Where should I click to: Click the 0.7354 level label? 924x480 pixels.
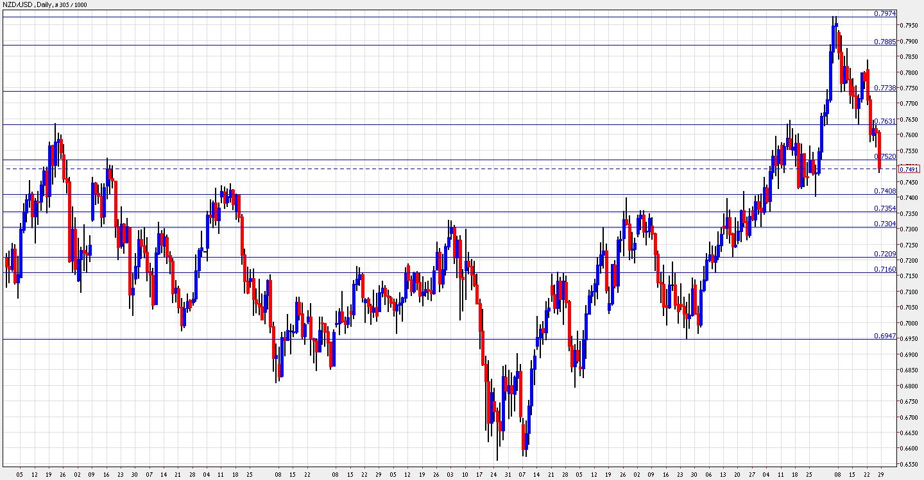pyautogui.click(x=885, y=208)
